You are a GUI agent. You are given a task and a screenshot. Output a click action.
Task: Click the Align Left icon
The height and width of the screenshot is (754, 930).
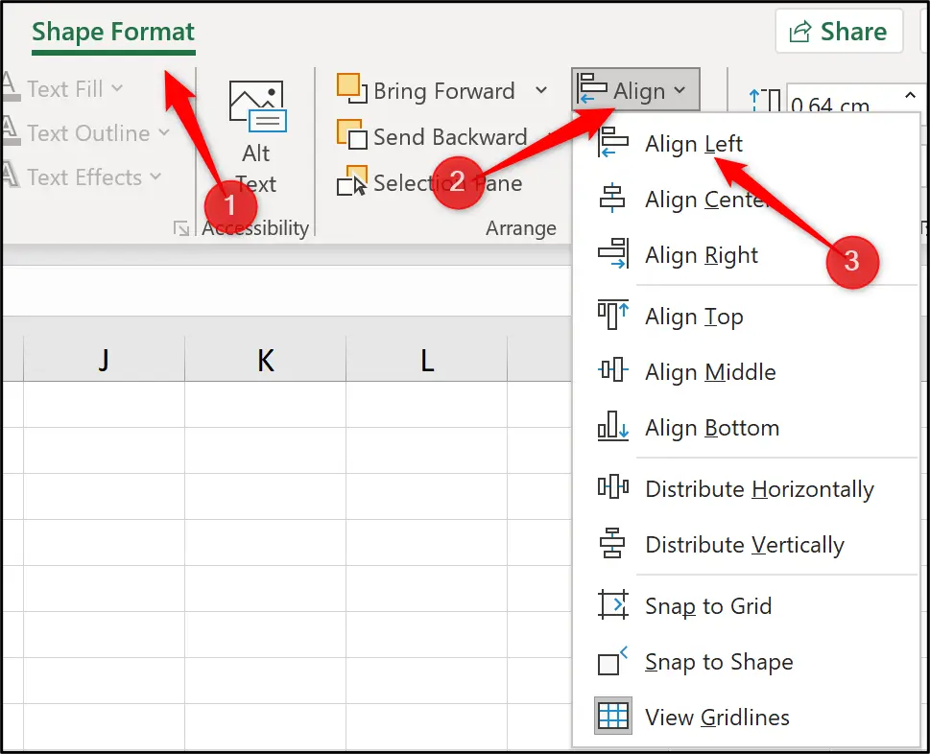pos(611,143)
